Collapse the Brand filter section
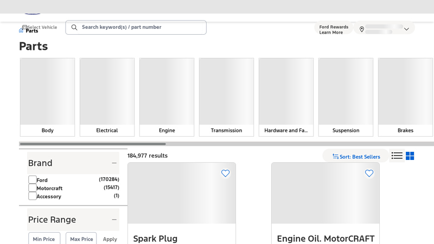Viewport: 434px width, 244px height. coord(114,163)
